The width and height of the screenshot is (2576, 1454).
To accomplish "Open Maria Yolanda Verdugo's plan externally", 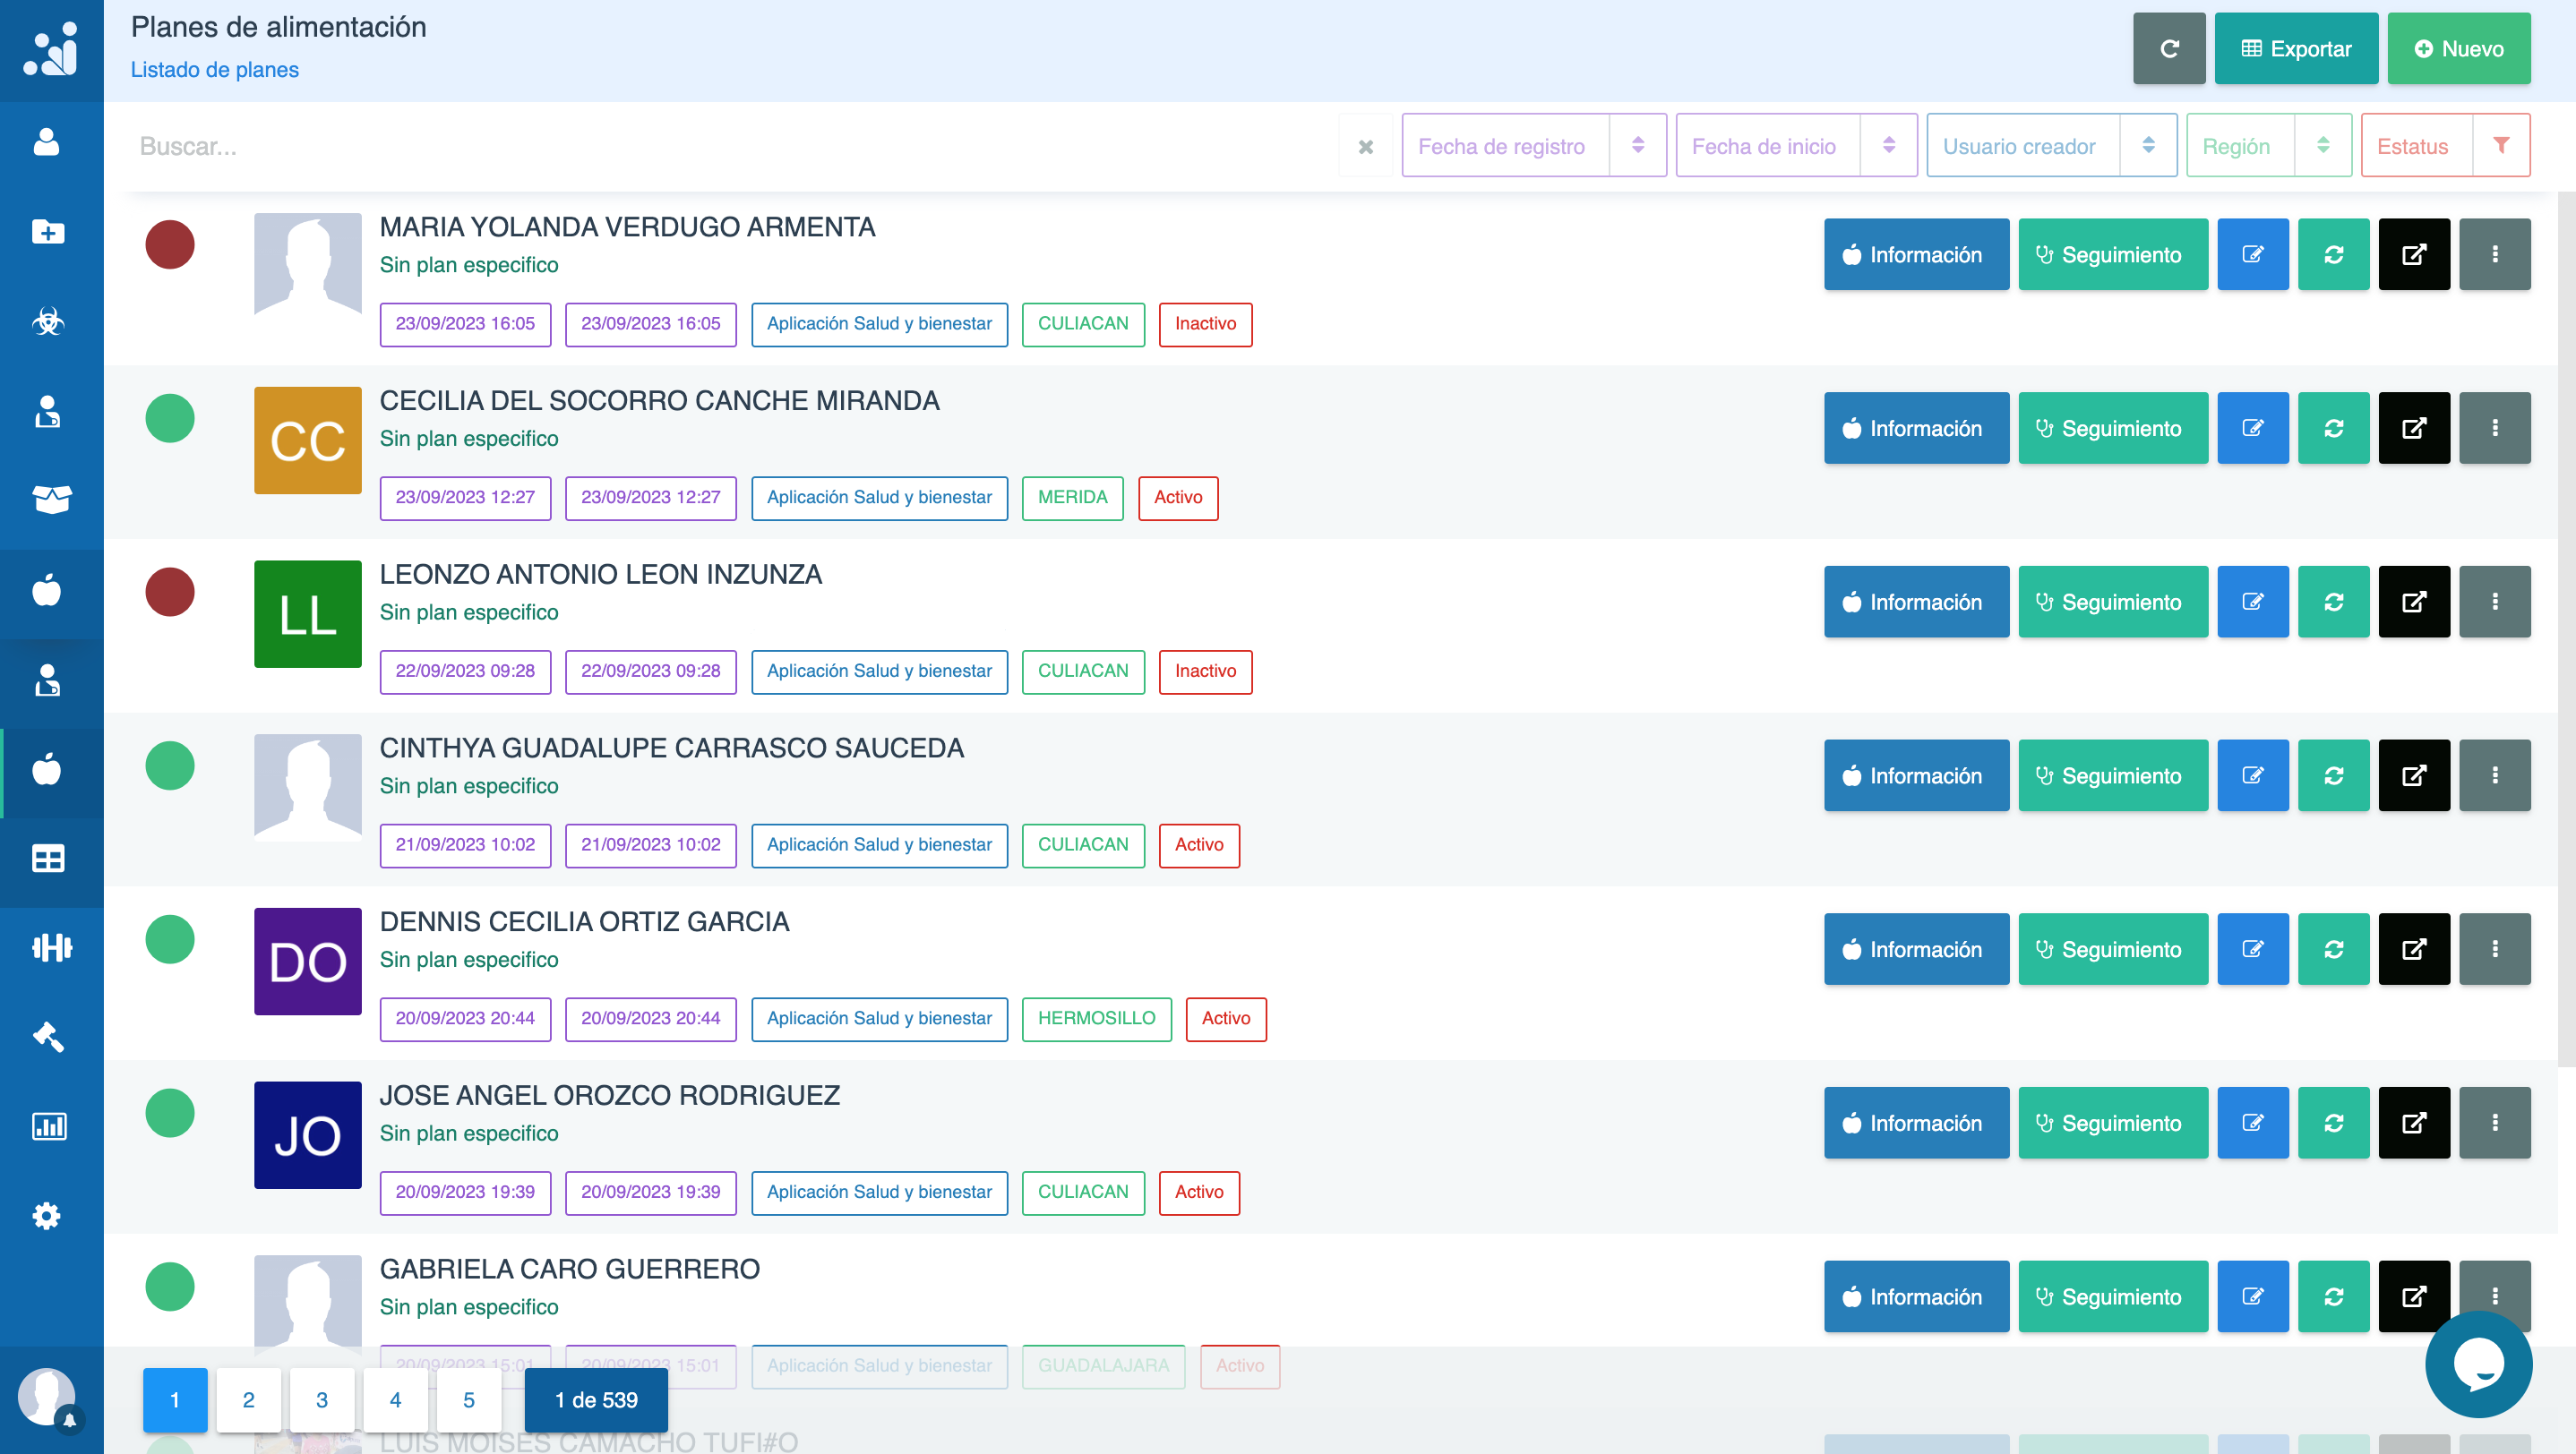I will 2414,255.
